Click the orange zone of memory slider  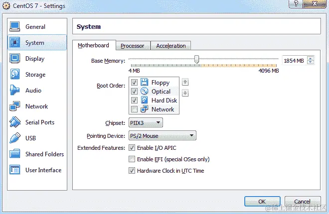(239, 66)
